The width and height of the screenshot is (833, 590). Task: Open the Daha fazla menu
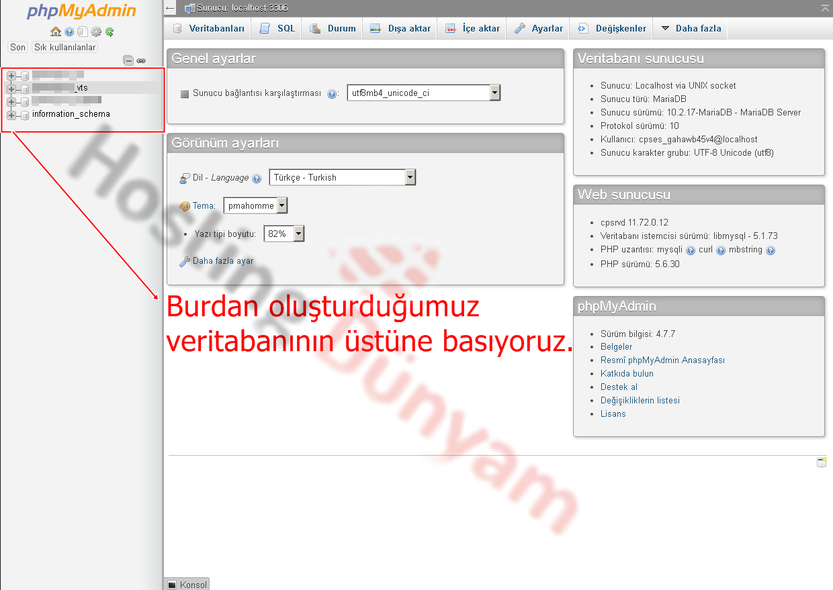pos(691,28)
